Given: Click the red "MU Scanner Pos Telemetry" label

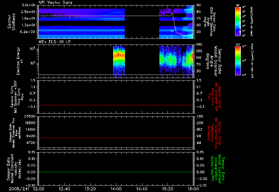Looking at the screenshot, I should pyautogui.click(x=214, y=133).
